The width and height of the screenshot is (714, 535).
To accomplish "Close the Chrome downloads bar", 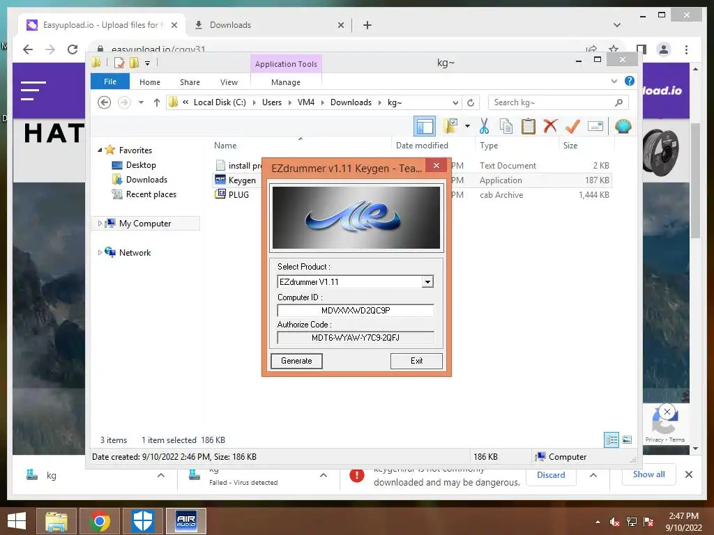I will click(x=688, y=474).
